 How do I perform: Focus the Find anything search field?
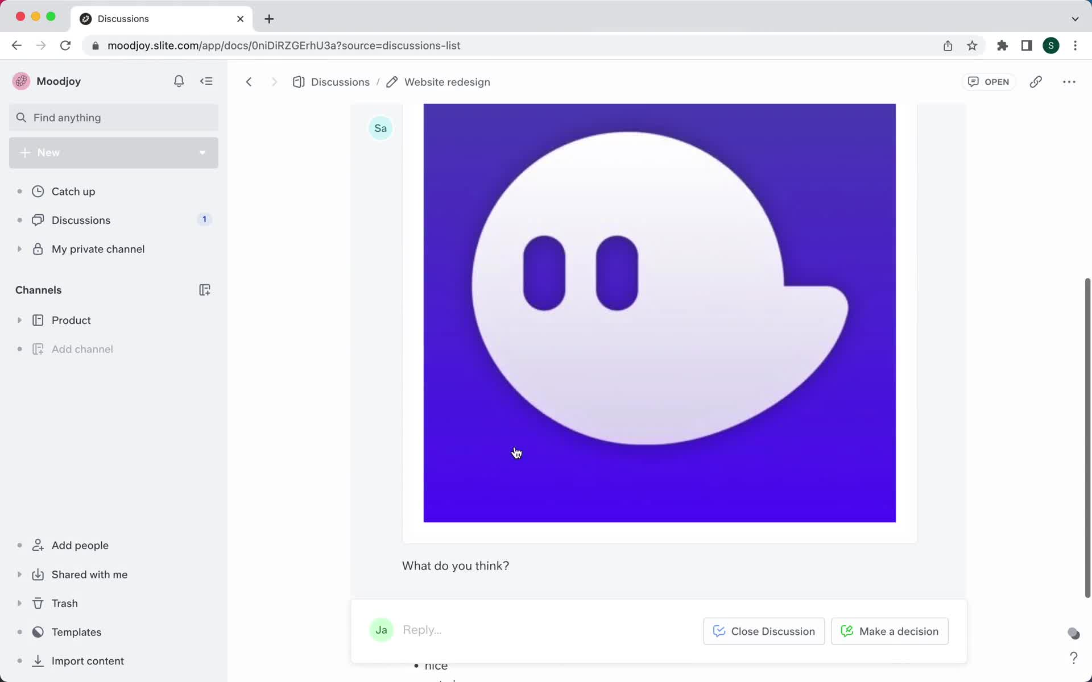click(114, 118)
